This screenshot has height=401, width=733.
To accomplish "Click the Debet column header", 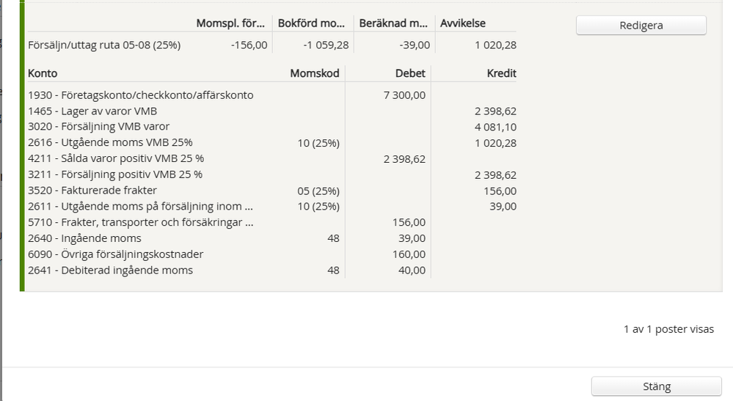I will click(410, 73).
